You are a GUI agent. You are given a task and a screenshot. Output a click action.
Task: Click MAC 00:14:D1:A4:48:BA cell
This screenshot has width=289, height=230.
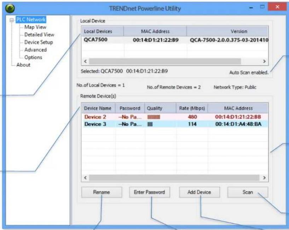coord(238,124)
